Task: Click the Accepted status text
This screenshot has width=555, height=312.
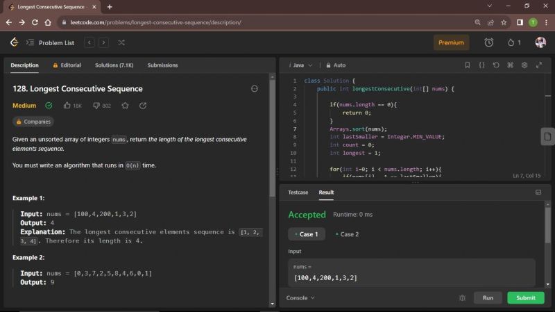Action: (x=307, y=215)
